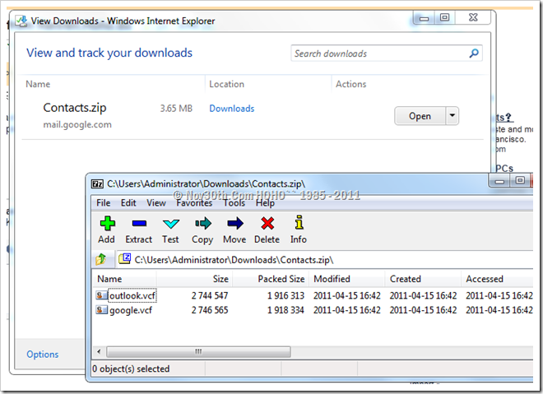The height and width of the screenshot is (394, 543).
Task: Click the 1 916 313 packed size value
Action: tap(285, 295)
